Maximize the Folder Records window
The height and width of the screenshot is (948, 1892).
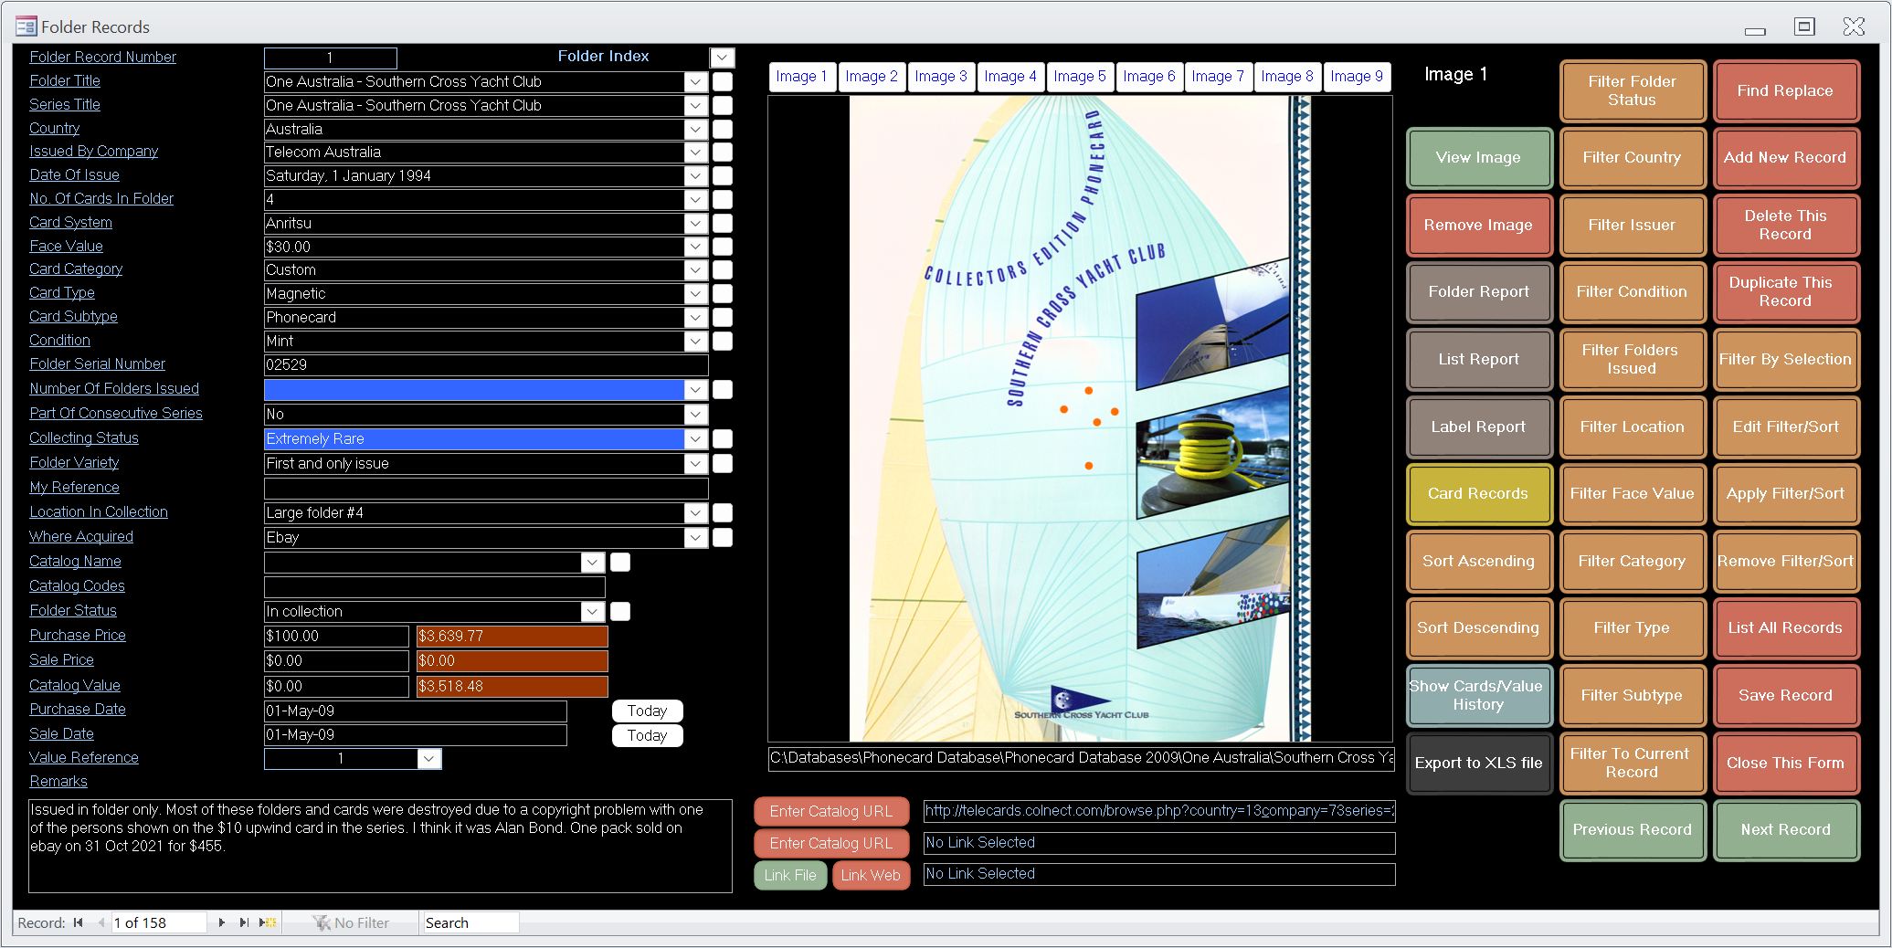[x=1803, y=26]
